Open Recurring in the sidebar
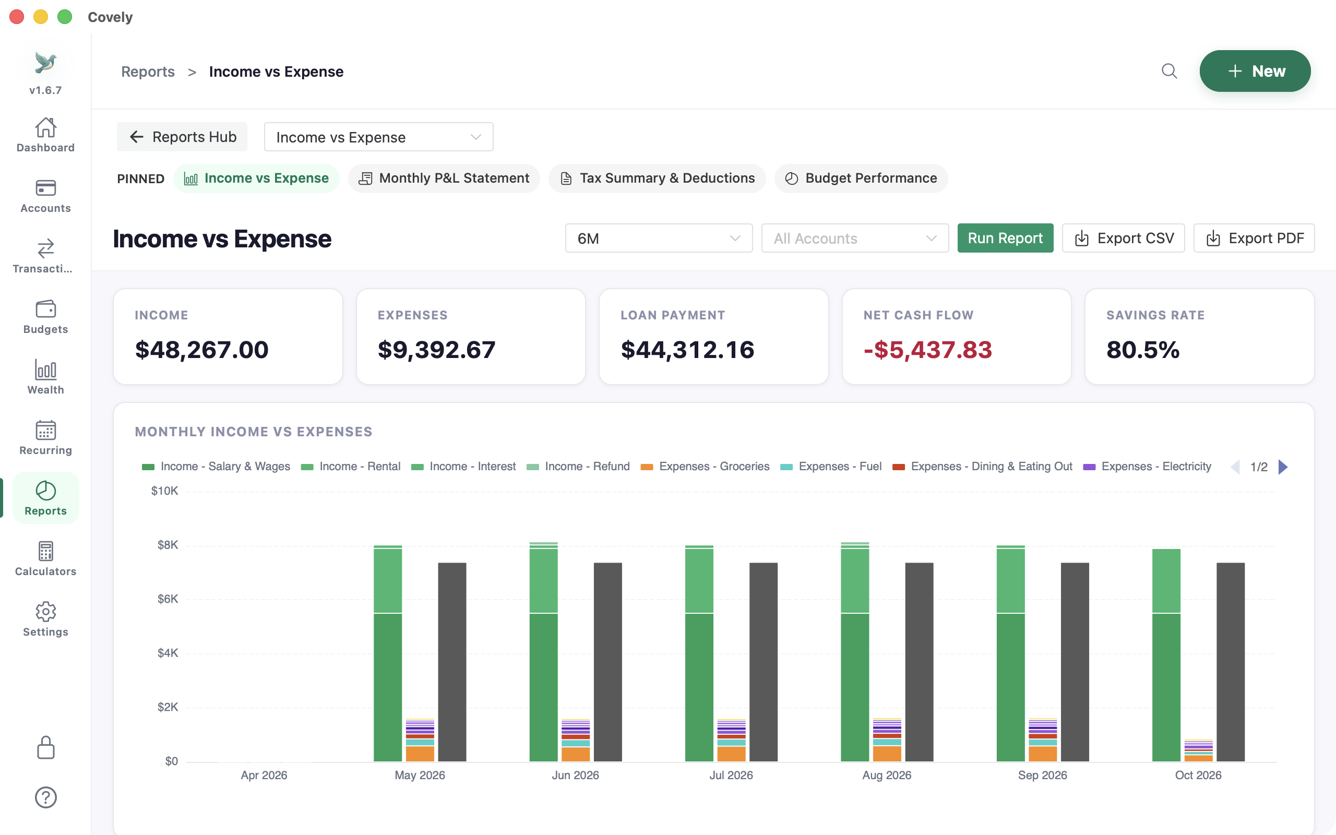Screen dimensions: 1336x835 point(45,438)
